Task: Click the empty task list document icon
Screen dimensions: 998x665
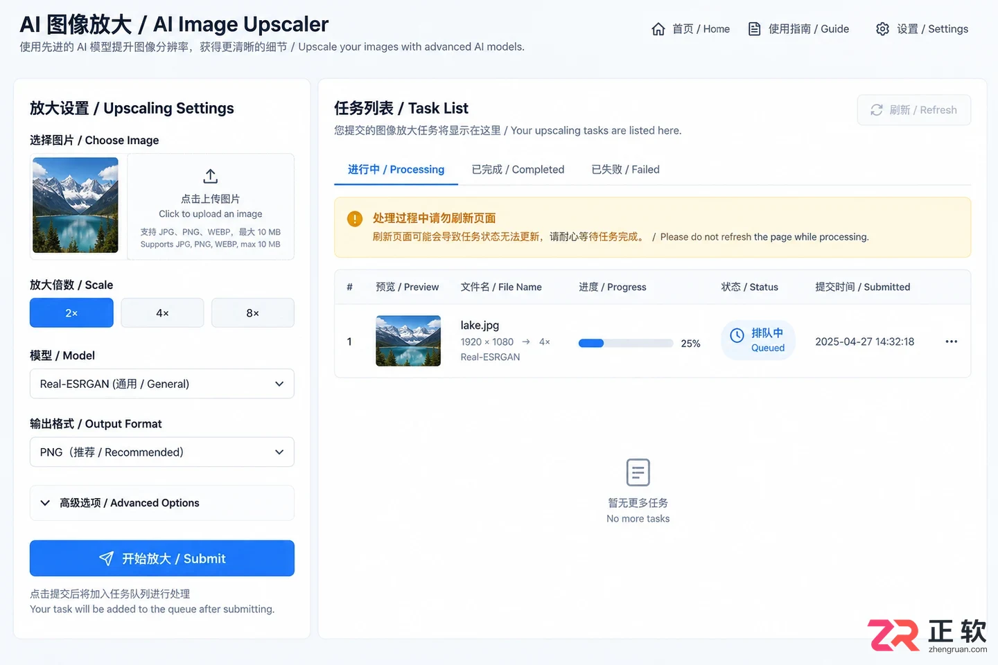Action: coord(638,472)
